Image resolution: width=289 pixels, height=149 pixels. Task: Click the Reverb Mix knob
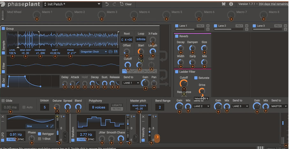tap(204, 62)
